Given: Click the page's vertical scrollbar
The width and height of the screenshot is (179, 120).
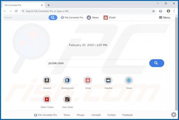Looking at the screenshot, I should (x=176, y=64).
